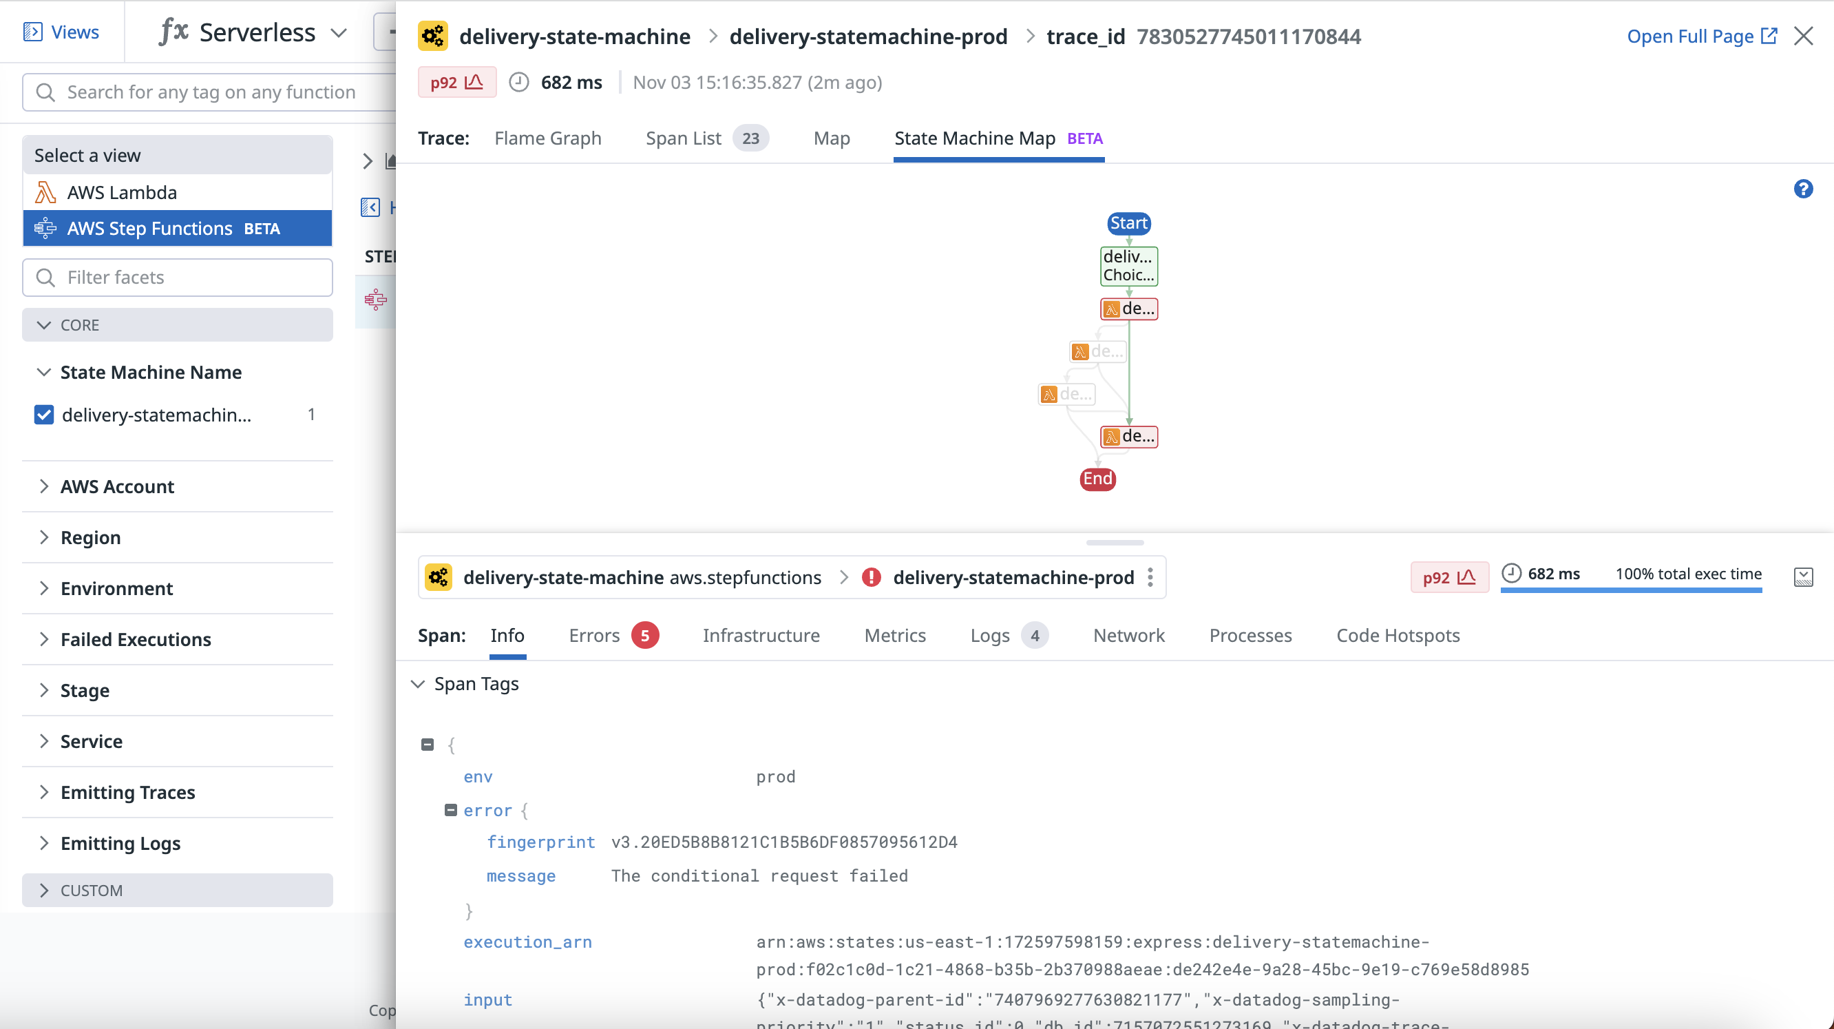Screen dimensions: 1834x1029
Task: Open the Processes tab
Action: click(1250, 635)
